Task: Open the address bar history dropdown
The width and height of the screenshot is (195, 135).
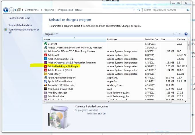Action: point(134,10)
